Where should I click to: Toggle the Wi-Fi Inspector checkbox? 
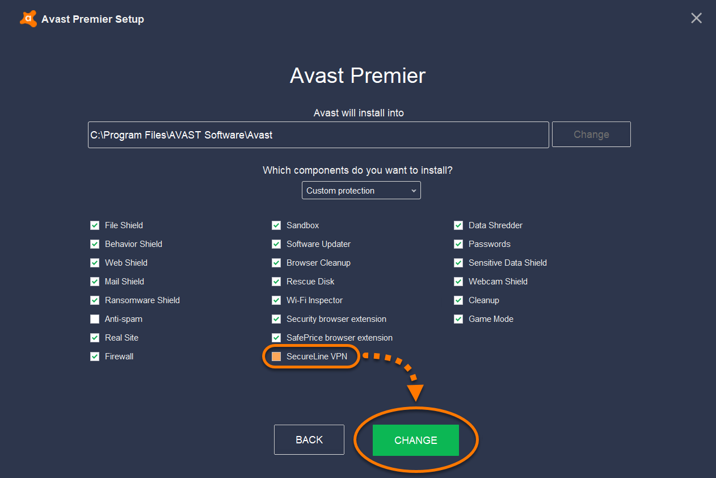(x=276, y=300)
